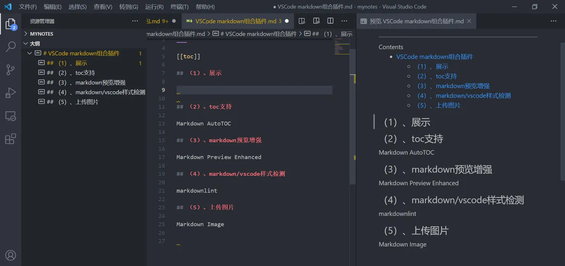Open the editor group more actions (...) menu
The image size is (565, 266).
click(344, 21)
